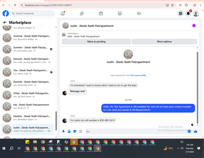Viewport: 204px width, 158px height.
Task: Click the blue 'Hello, Yes This Apartment' message
Action: tap(148, 108)
